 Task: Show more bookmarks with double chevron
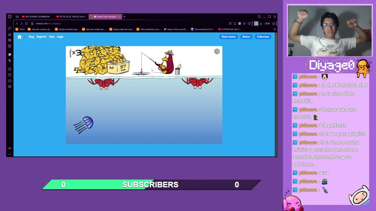(275, 29)
